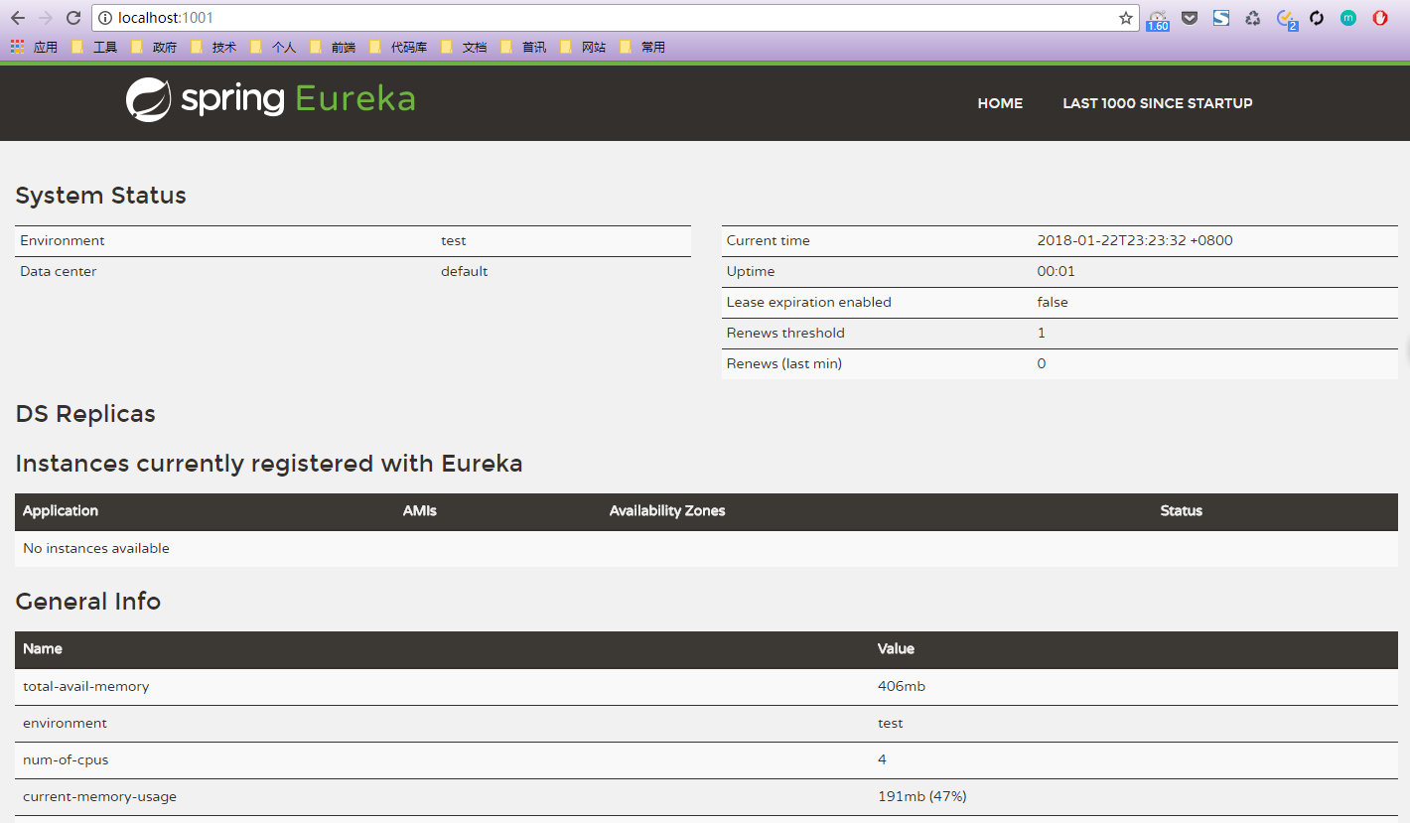Open the teal m extension icon
The image size is (1410, 823).
(1347, 18)
